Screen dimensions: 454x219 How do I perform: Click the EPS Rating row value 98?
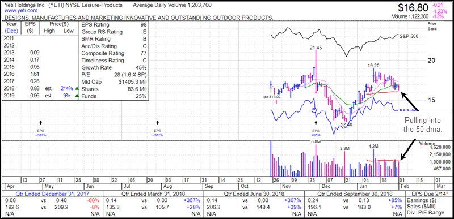pyautogui.click(x=143, y=24)
